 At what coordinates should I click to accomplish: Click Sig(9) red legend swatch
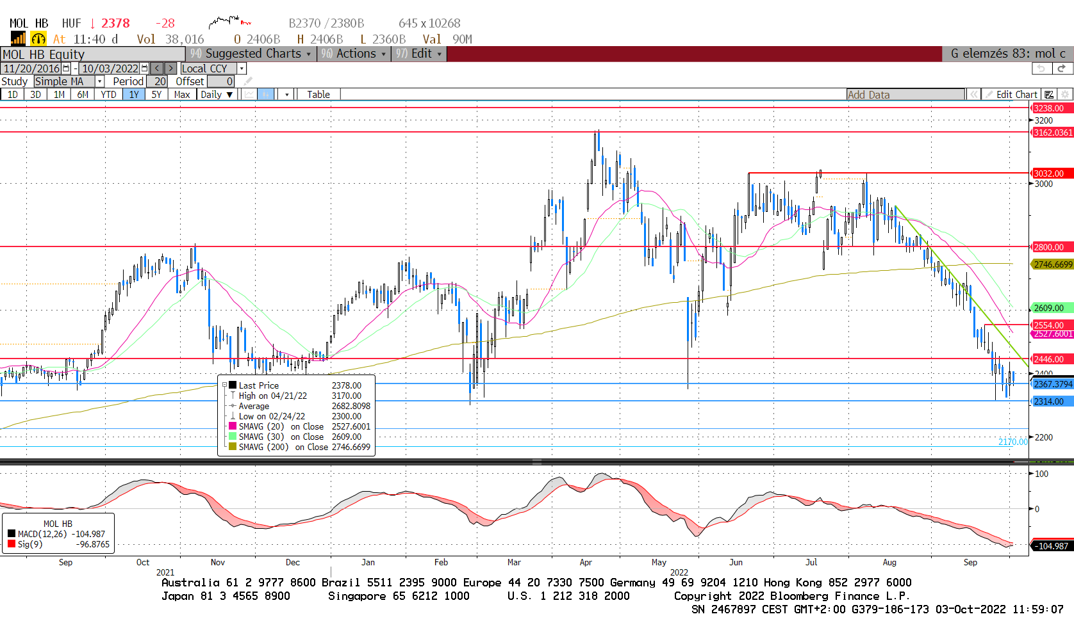click(x=12, y=544)
